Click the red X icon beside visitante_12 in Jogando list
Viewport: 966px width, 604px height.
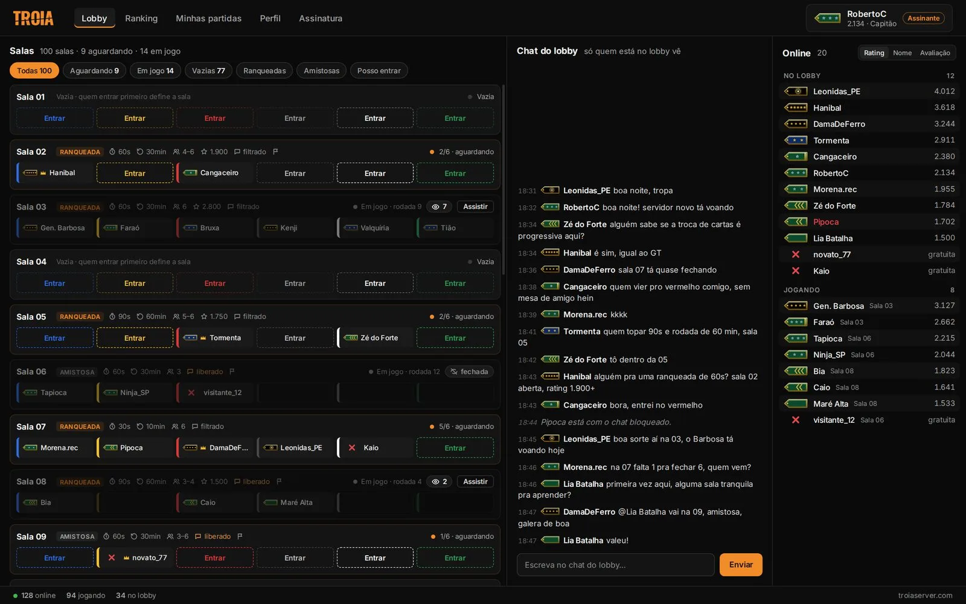pos(796,420)
